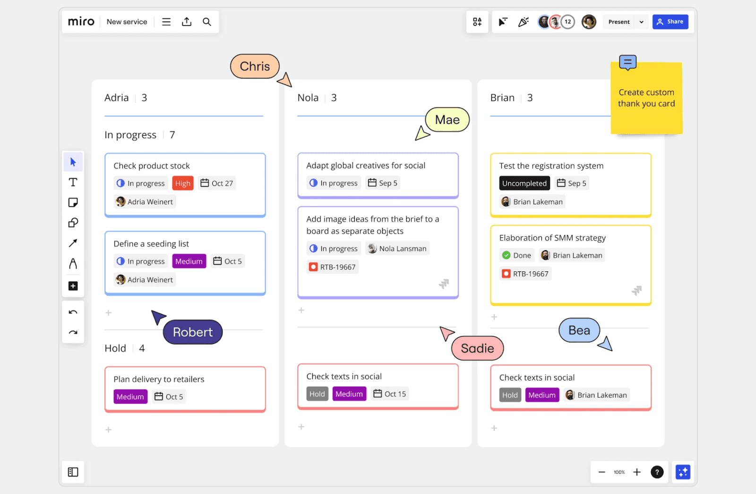Open the board hamburger menu
The height and width of the screenshot is (494, 756).
coord(166,22)
